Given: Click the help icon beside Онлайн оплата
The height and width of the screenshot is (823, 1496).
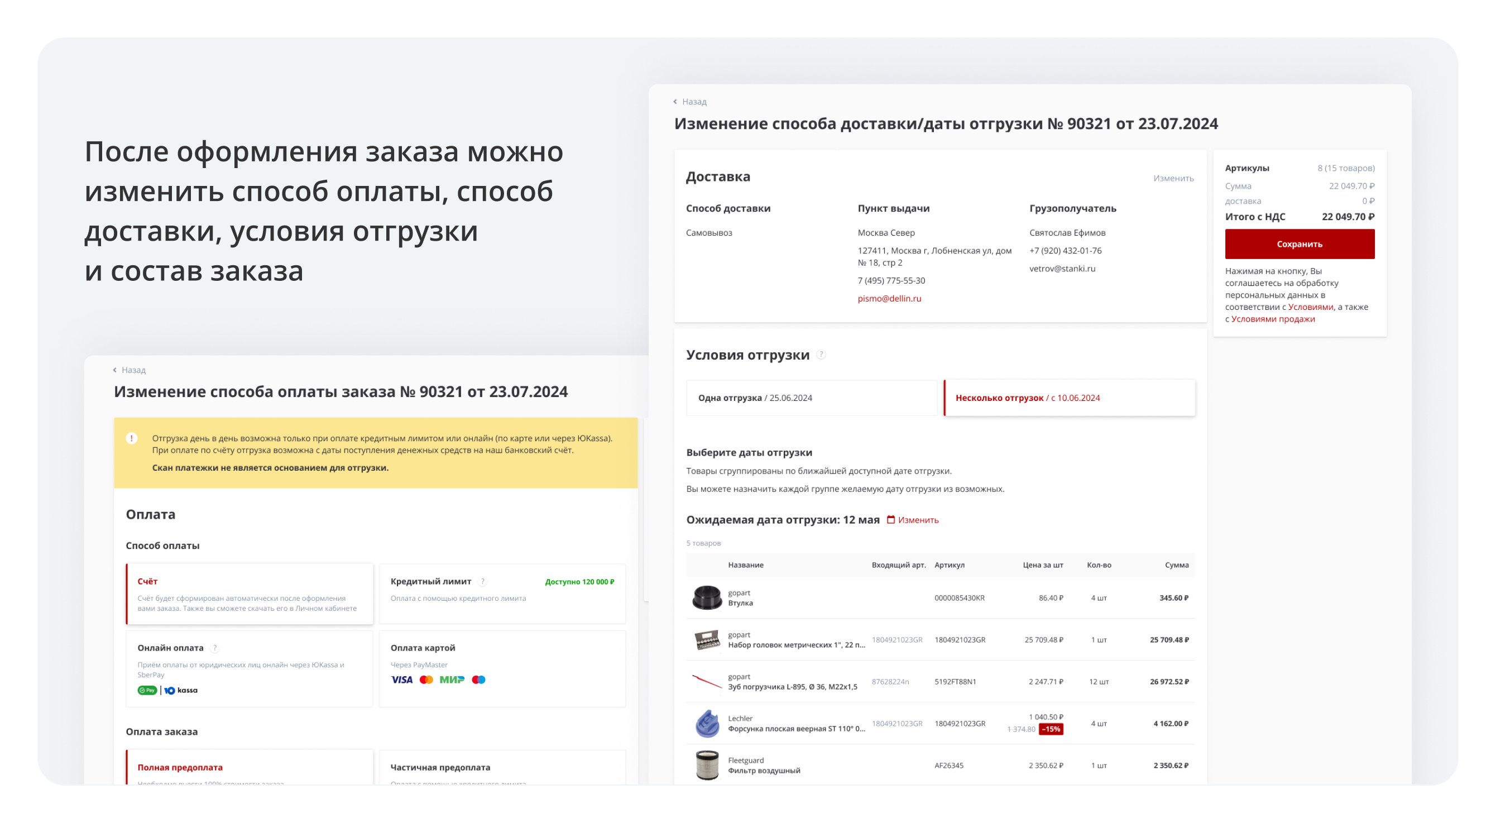Looking at the screenshot, I should point(214,648).
